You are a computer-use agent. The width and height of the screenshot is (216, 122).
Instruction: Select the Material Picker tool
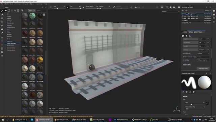tap(2, 33)
